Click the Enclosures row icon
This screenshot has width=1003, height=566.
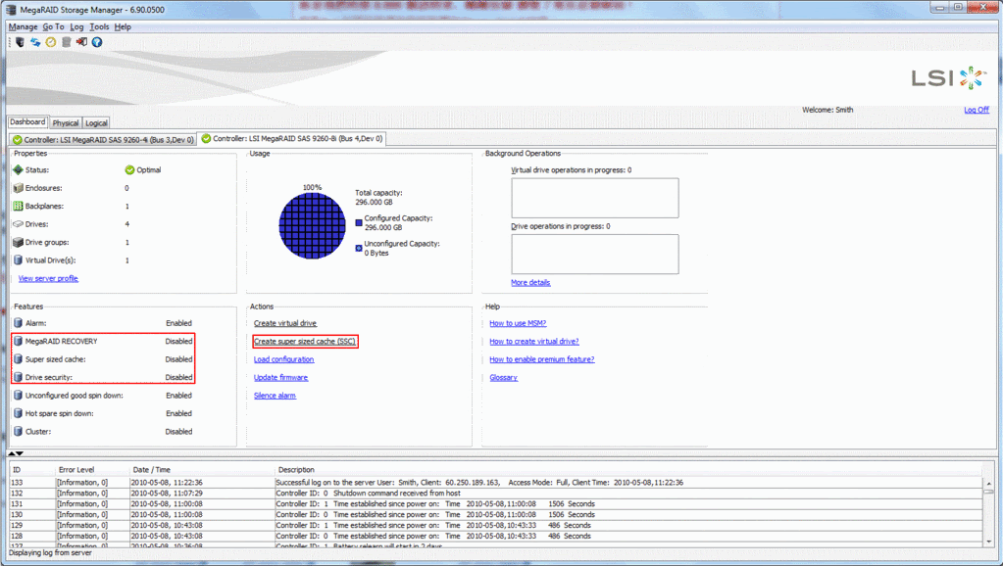[x=18, y=188]
